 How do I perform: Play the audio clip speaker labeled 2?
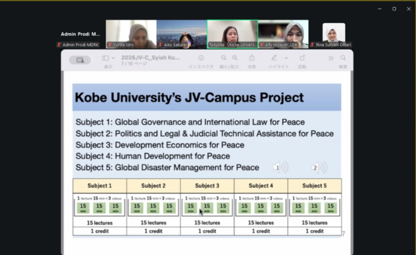[319, 168]
